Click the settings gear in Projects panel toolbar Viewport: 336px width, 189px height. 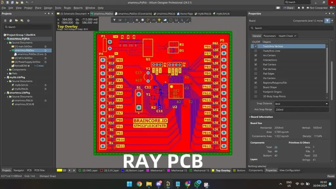click(x=28, y=21)
